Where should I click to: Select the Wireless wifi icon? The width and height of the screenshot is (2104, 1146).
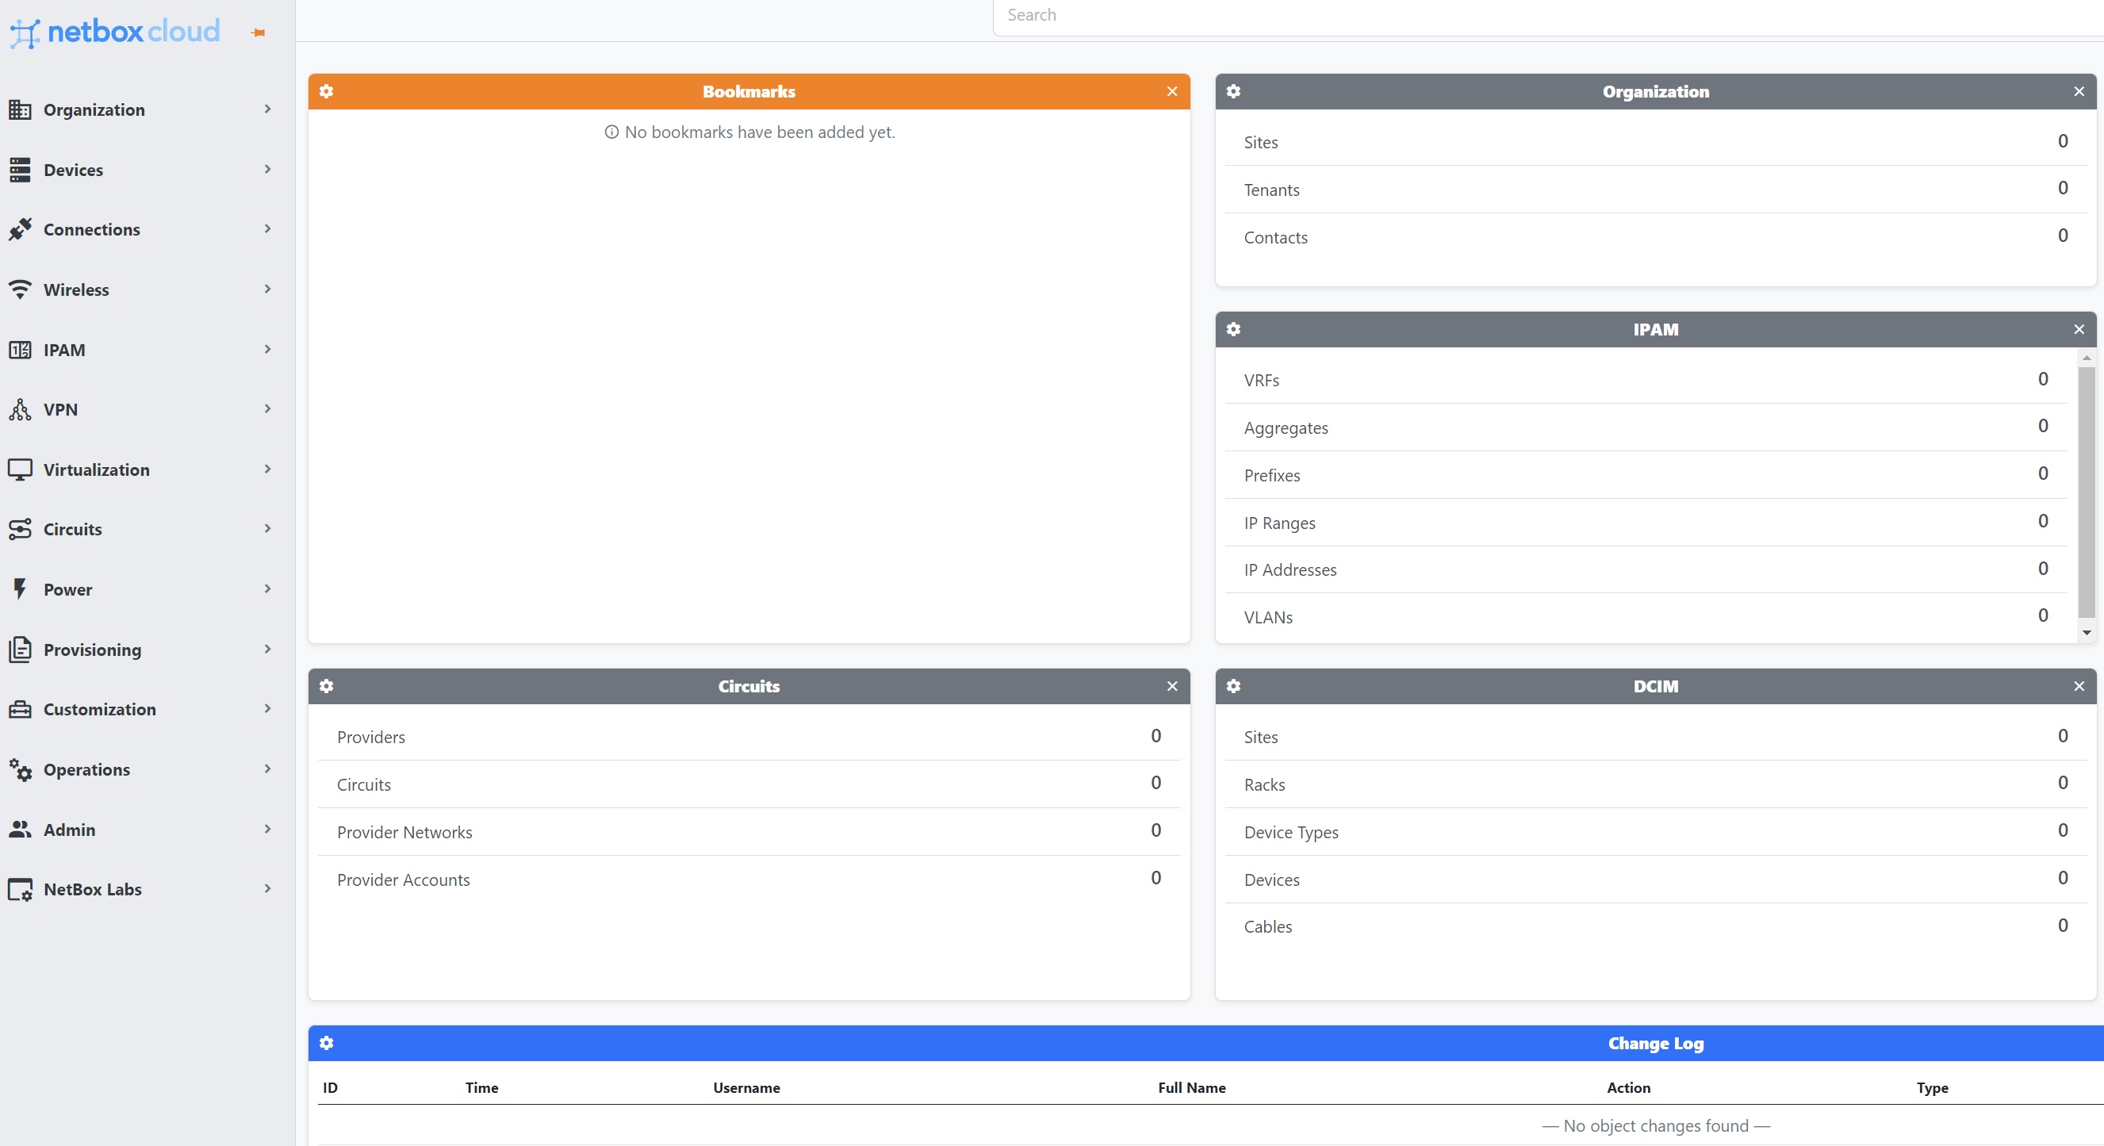click(x=21, y=289)
